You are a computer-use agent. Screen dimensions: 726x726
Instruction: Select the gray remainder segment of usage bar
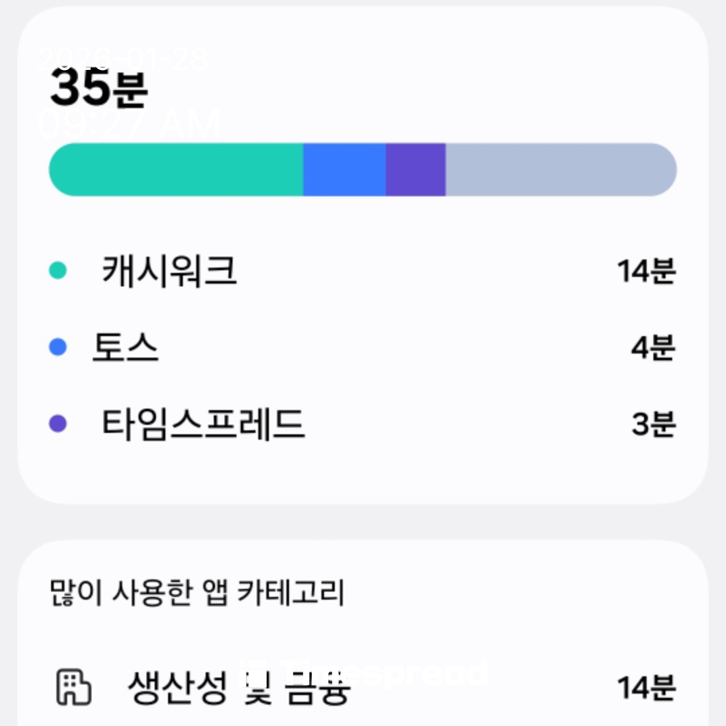(x=561, y=169)
